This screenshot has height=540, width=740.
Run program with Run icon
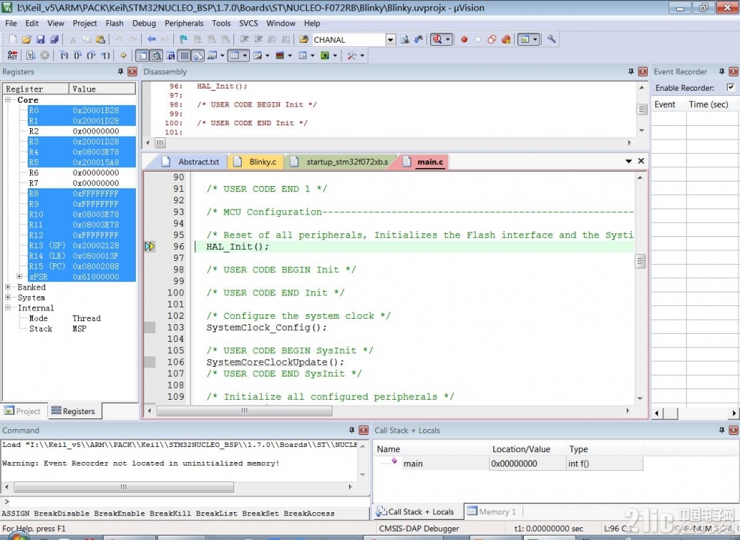pos(32,55)
